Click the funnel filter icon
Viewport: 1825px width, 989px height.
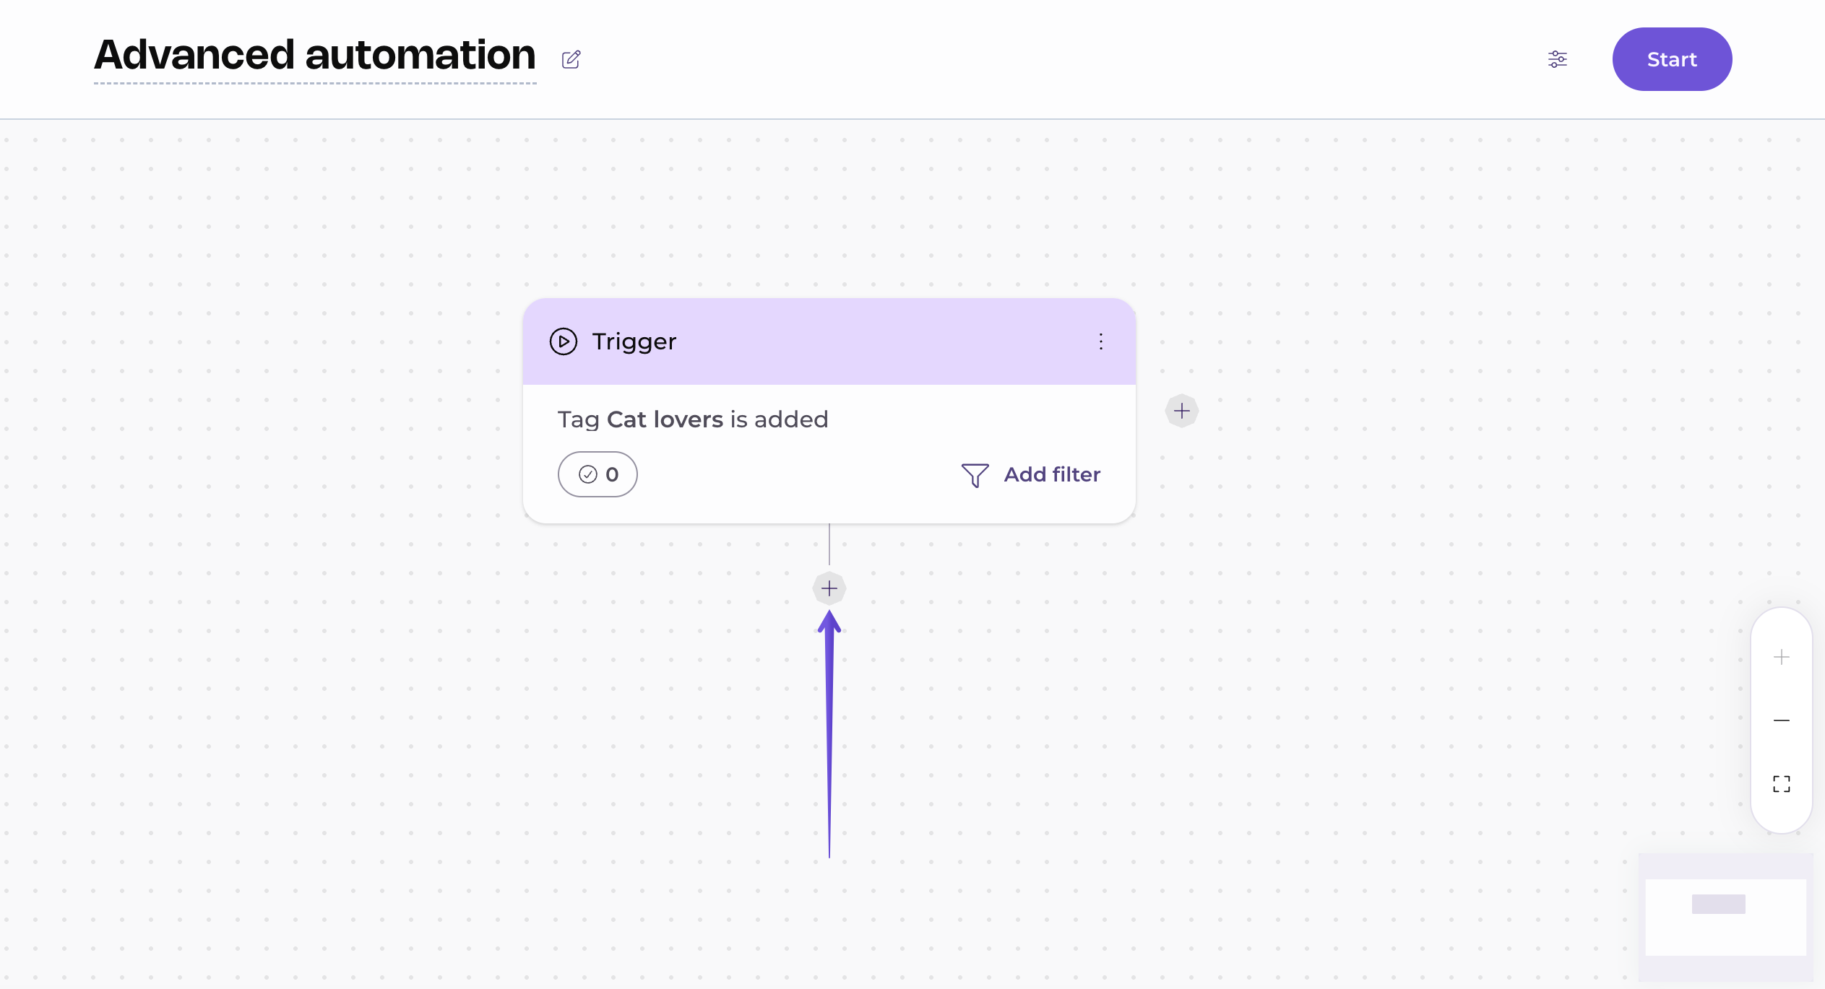(x=975, y=475)
